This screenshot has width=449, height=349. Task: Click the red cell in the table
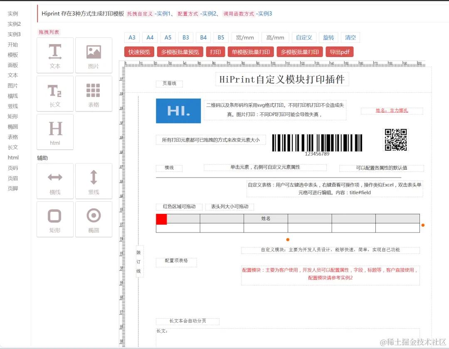(x=161, y=219)
